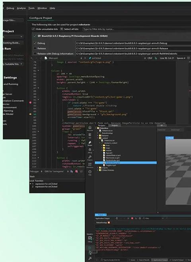This screenshot has height=262, width=191.
Task: Uncheck the Debug build configuration
Action: (x=35, y=43)
